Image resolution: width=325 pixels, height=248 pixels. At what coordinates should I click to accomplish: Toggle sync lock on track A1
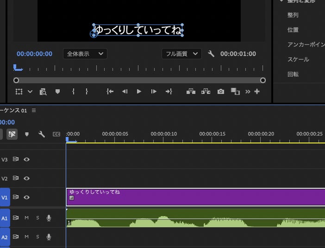click(x=16, y=217)
